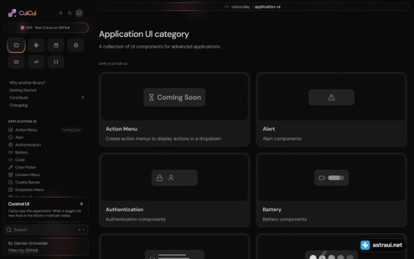
Task: Click Star Cuicui on GitHub button
Action: [46, 27]
